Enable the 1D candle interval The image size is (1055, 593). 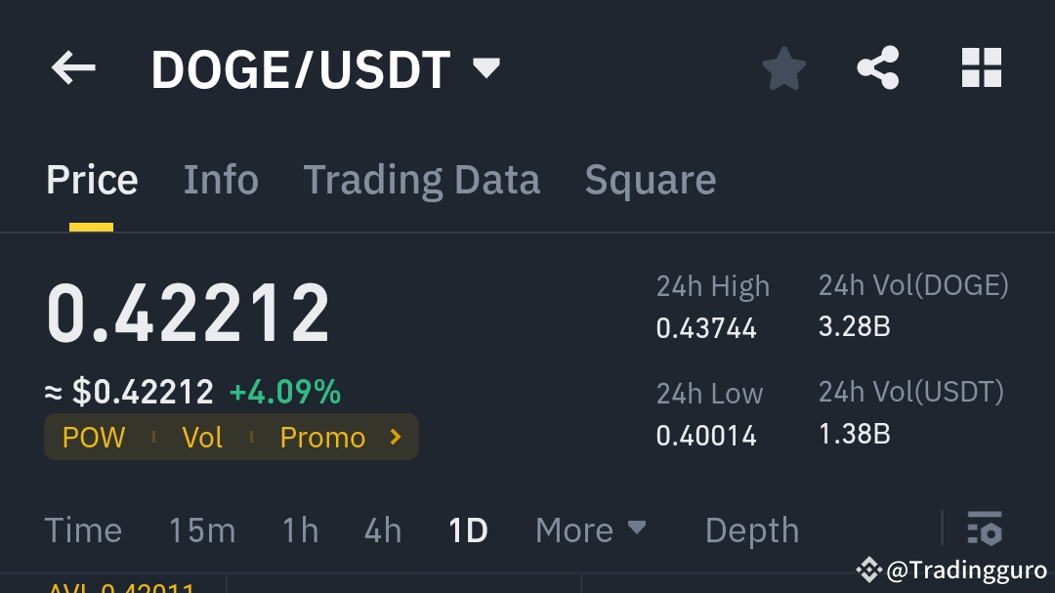click(467, 529)
